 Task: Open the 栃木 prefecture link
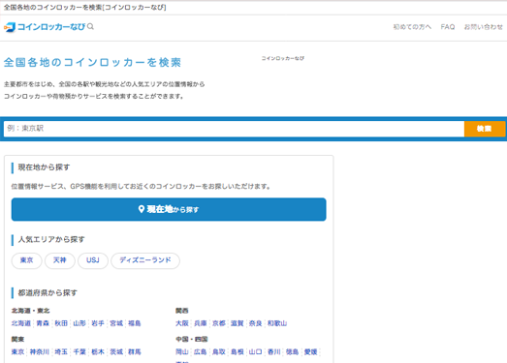point(98,351)
